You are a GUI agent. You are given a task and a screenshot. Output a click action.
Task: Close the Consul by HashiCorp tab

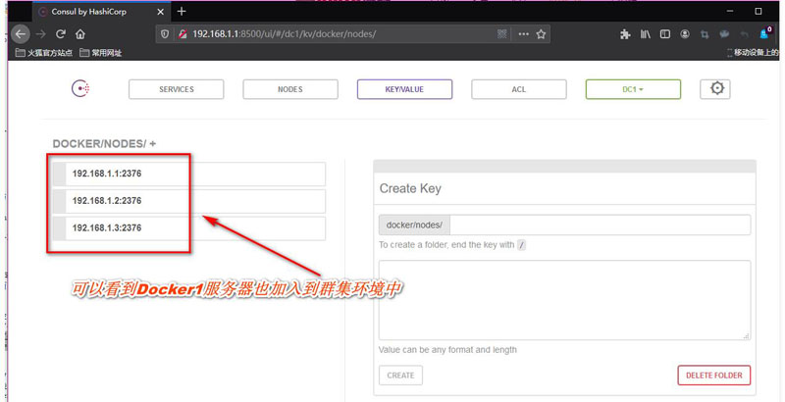(161, 11)
